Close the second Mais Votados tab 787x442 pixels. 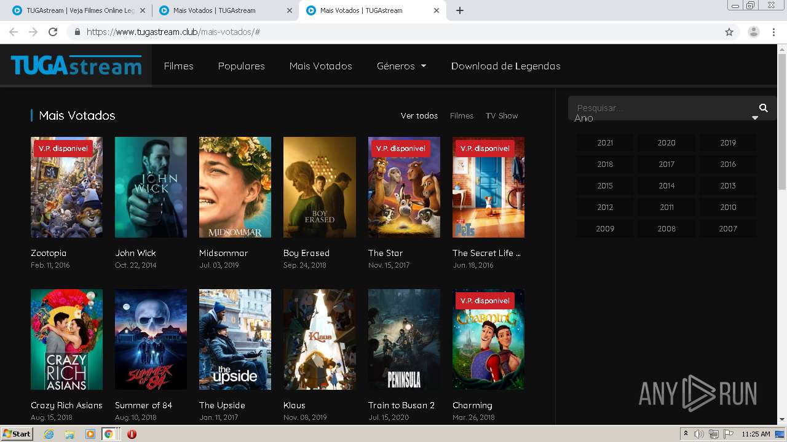coord(290,10)
